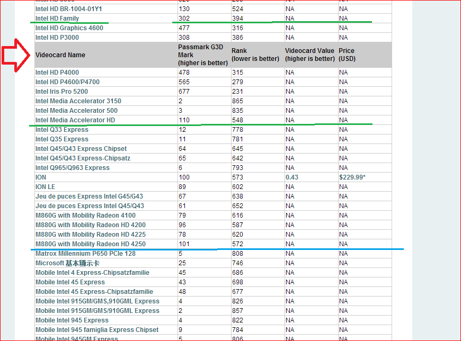Open the Intel Q965/Q963 Express link

click(x=72, y=168)
